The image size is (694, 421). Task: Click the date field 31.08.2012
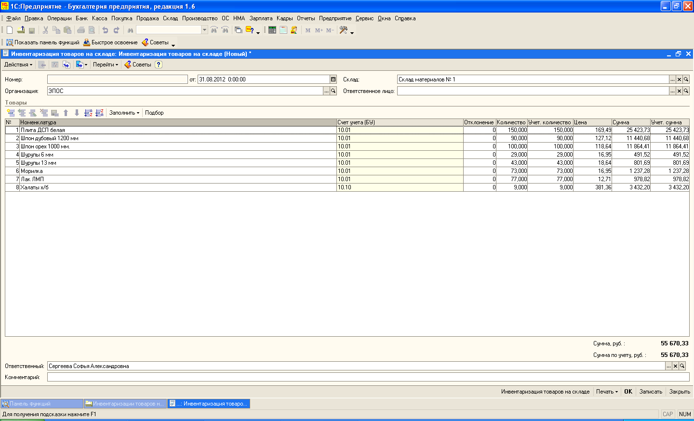(x=264, y=79)
